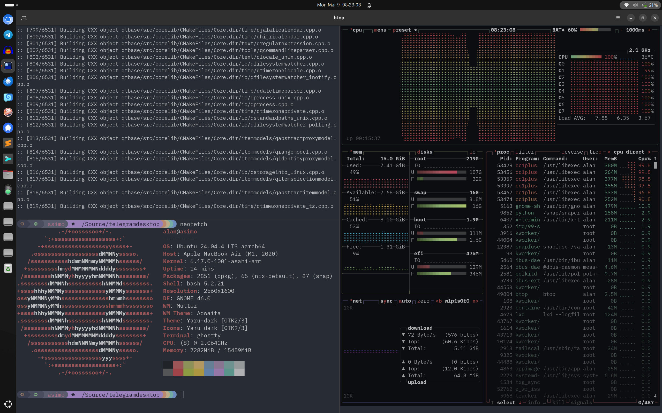Image resolution: width=662 pixels, height=413 pixels.
Task: Change proc sort column with right arrow
Action: pos(649,152)
